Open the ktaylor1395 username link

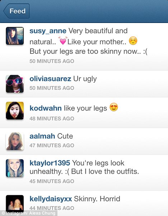50,163
